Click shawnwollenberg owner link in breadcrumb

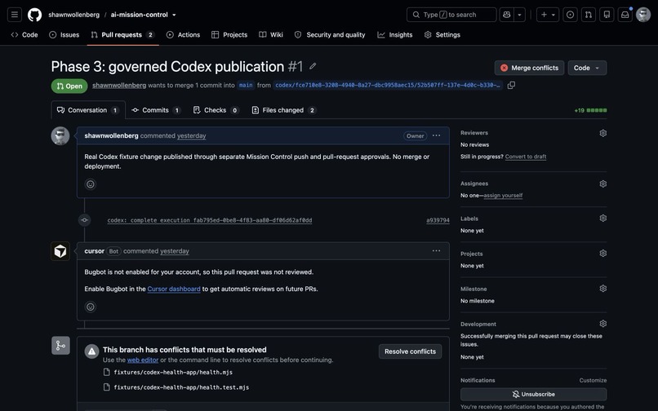point(73,15)
